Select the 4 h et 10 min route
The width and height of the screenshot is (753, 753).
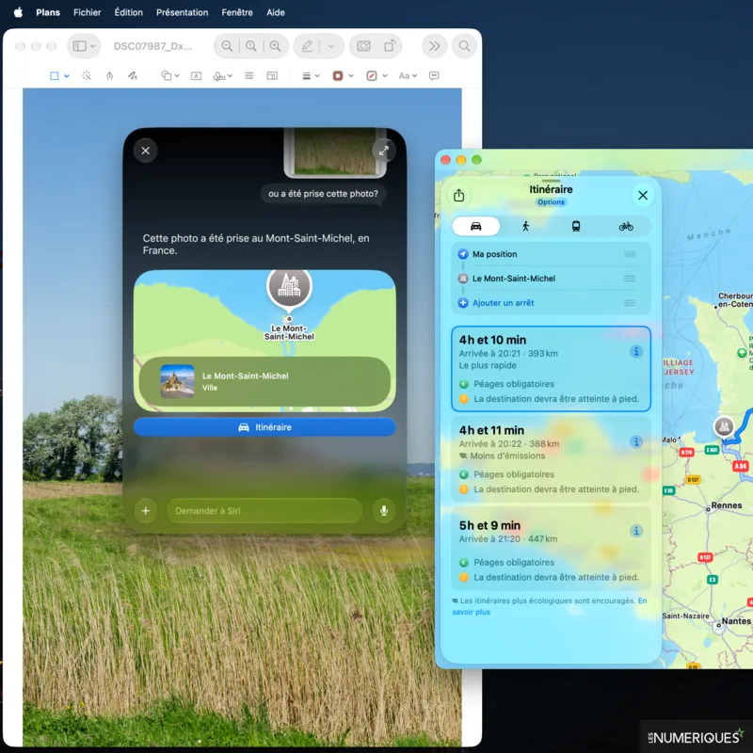(551, 369)
